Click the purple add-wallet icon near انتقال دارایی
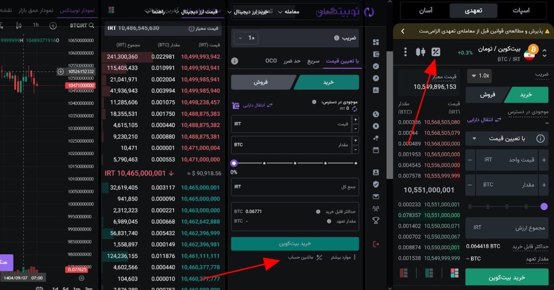554x290 pixels. 236,106
